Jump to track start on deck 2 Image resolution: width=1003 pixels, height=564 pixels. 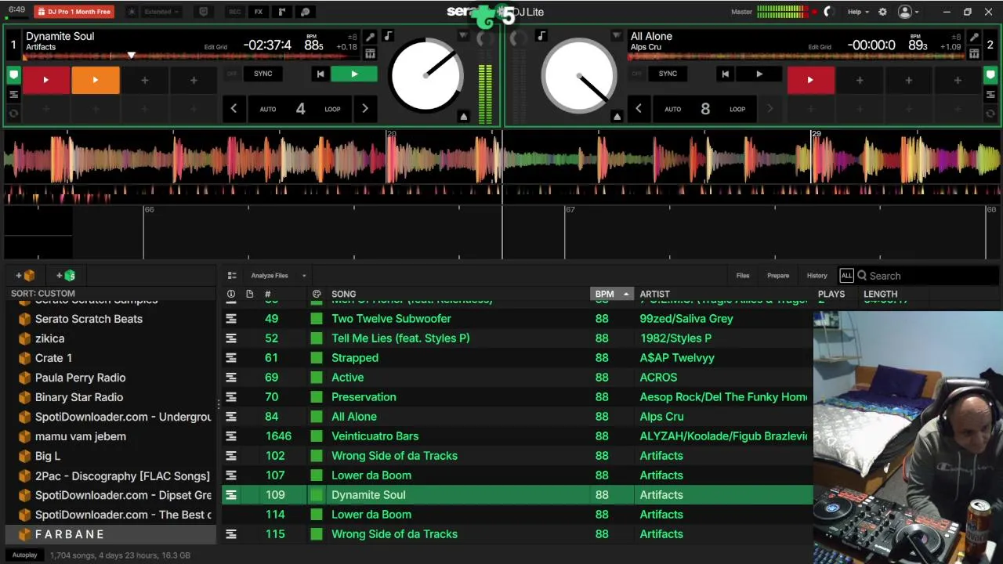(725, 74)
